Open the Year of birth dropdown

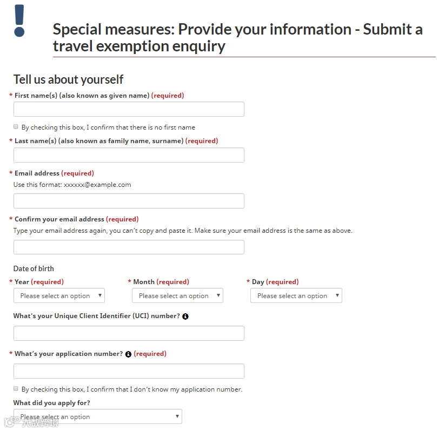59,295
